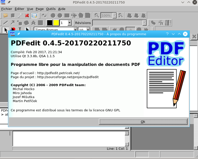Open the Vue menu
This screenshot has width=198, height=159.
click(x=30, y=9)
